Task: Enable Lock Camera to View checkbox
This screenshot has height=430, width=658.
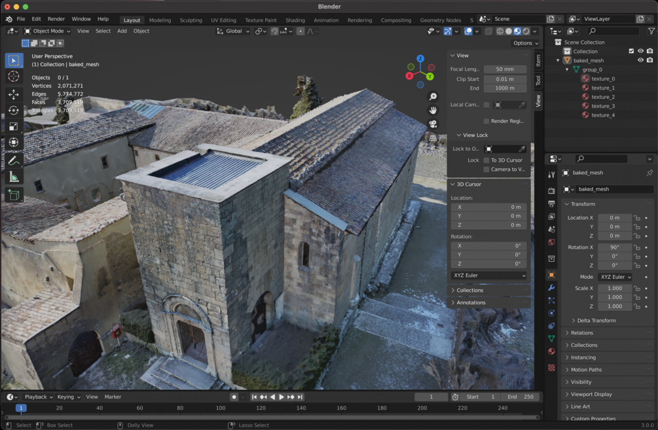Action: [x=486, y=170]
